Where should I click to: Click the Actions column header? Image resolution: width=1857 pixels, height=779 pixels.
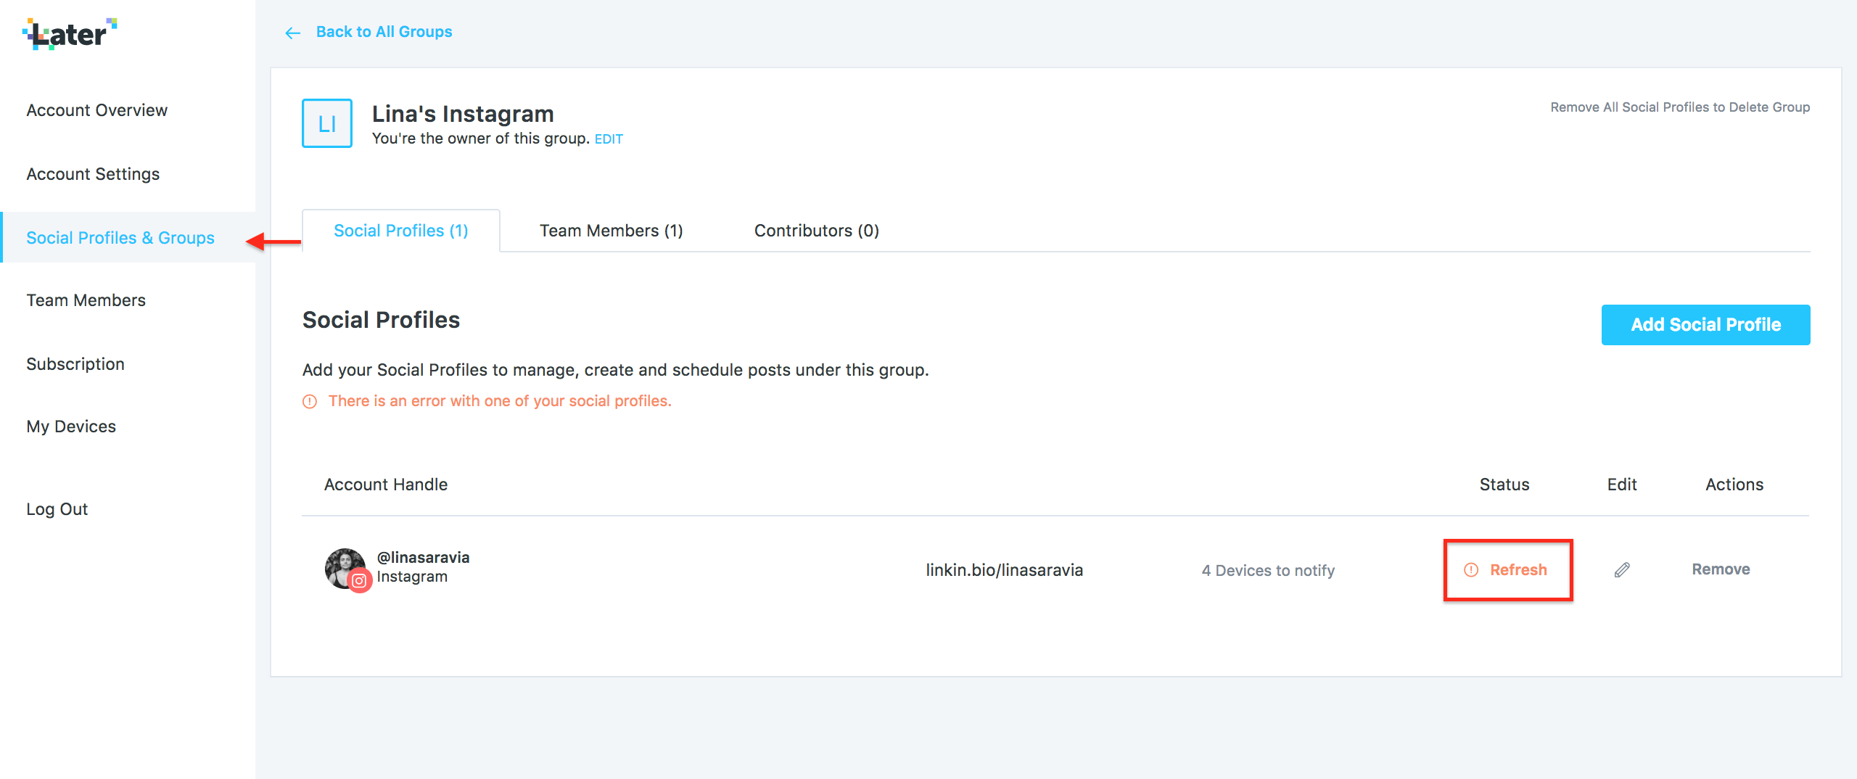(1734, 485)
